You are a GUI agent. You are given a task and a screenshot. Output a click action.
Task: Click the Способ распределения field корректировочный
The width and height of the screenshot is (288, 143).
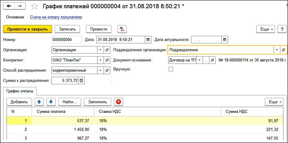[74, 70]
